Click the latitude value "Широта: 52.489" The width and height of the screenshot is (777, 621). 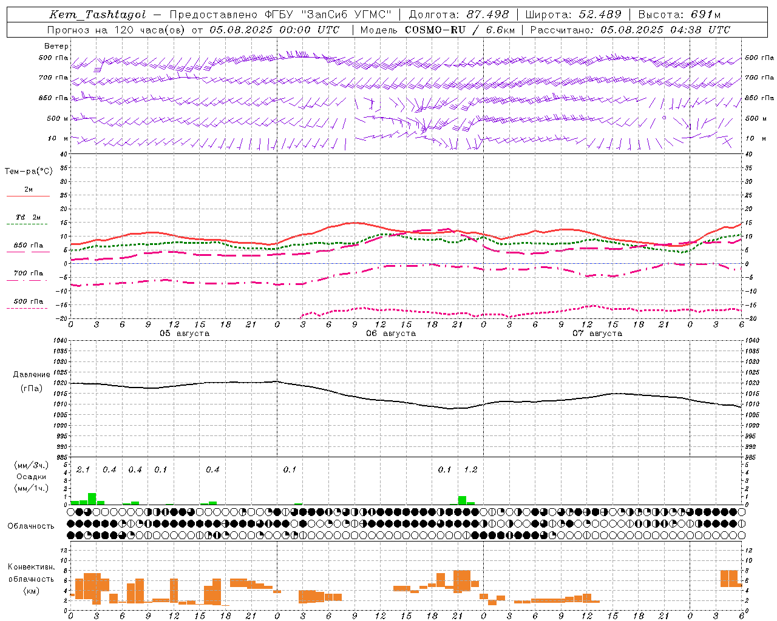coord(573,15)
